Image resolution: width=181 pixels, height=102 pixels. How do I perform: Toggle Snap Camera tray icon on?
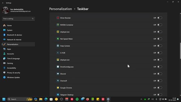coord(160,46)
